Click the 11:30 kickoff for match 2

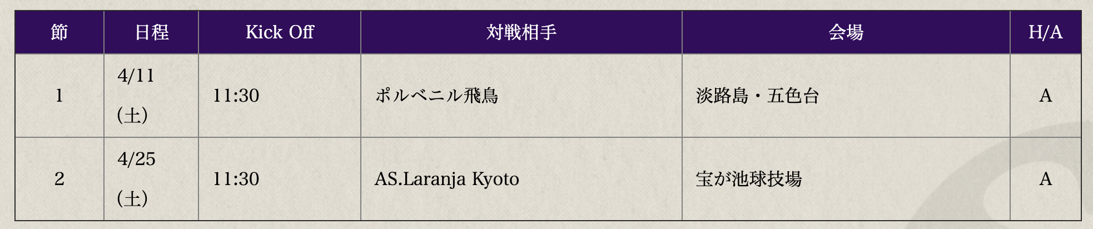tap(236, 179)
